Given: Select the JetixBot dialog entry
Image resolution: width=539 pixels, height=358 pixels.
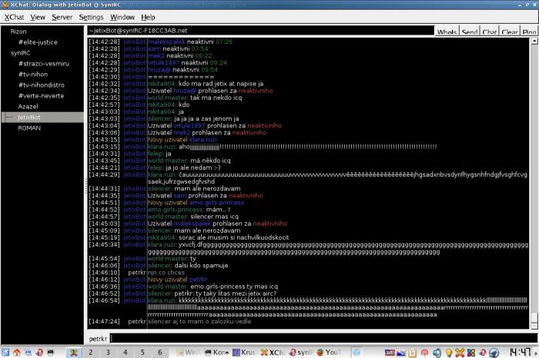Looking at the screenshot, I should (42, 118).
